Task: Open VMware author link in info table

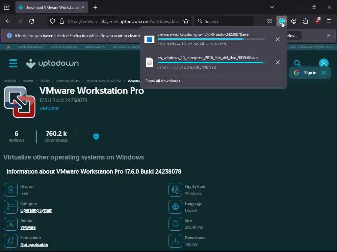Action: 28,227
